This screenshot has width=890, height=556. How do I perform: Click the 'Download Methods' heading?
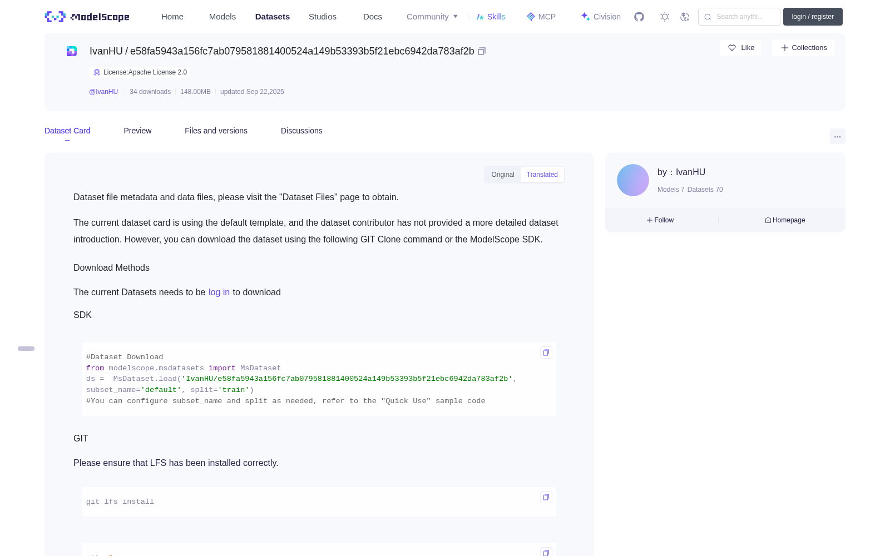point(111,268)
